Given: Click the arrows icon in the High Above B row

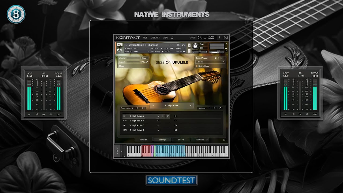Looking at the screenshot, I should [x=158, y=121].
